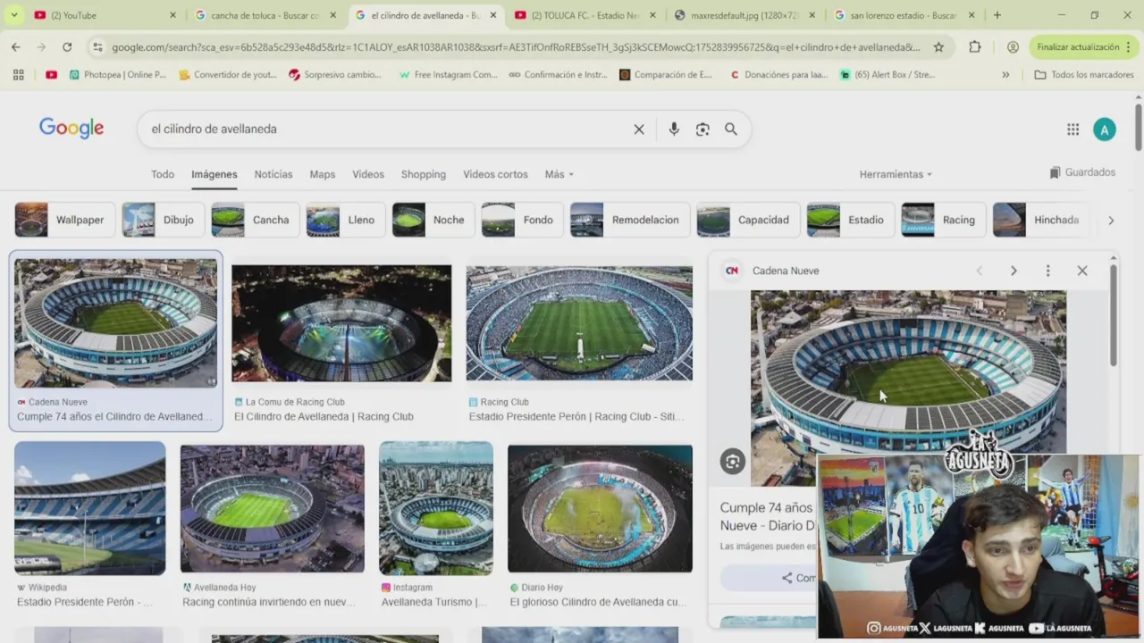Open the Instagram Avellaneda Turismo thumbnail
1144x643 pixels.
click(436, 507)
